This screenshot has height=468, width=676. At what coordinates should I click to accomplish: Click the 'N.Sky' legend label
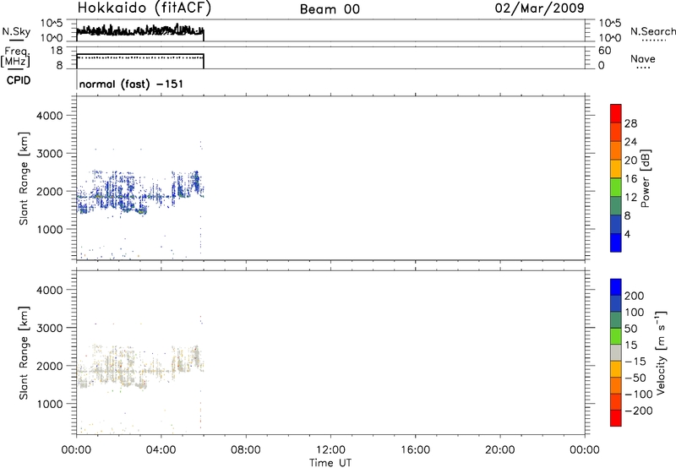click(16, 31)
